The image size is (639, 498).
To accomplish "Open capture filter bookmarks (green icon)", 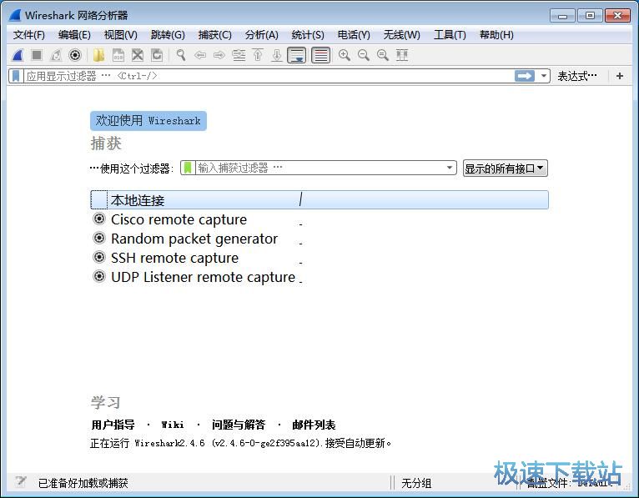I will (x=188, y=168).
